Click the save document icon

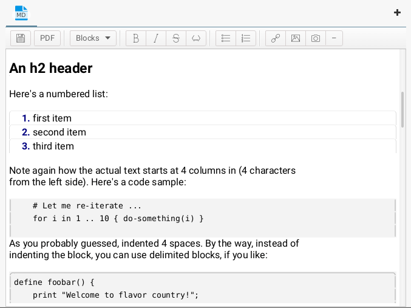pyautogui.click(x=21, y=38)
